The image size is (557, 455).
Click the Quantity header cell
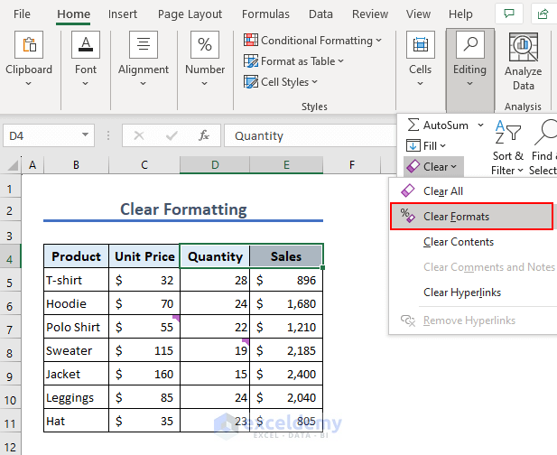click(215, 256)
